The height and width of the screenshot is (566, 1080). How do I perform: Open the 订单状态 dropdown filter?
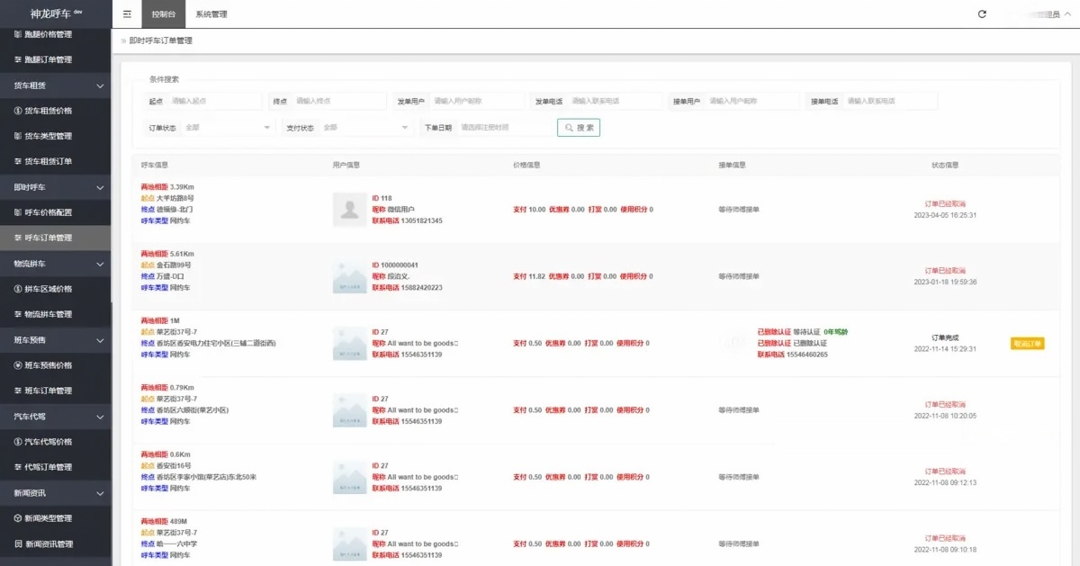[228, 128]
